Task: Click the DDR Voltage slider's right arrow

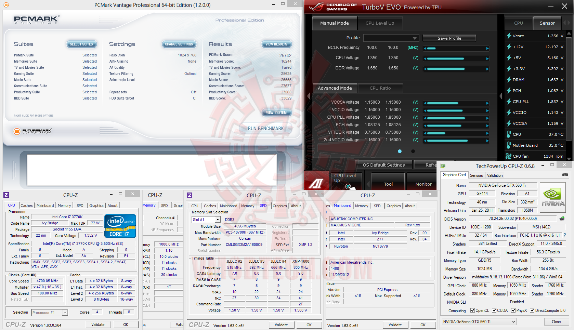Action: [487, 69]
